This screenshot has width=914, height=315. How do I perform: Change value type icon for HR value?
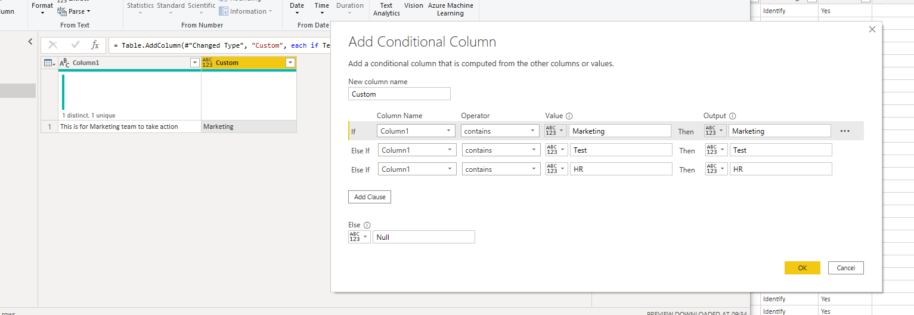click(x=557, y=169)
